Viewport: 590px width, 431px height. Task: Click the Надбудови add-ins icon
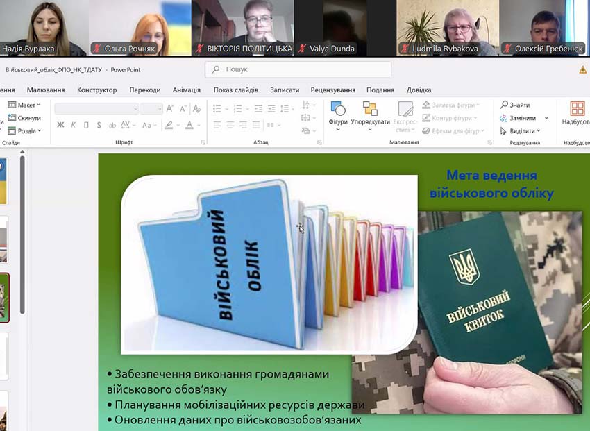click(577, 113)
